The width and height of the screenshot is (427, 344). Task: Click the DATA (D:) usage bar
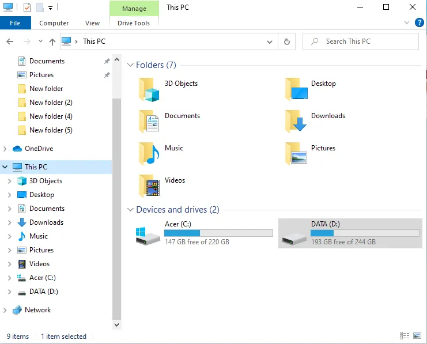[365, 233]
